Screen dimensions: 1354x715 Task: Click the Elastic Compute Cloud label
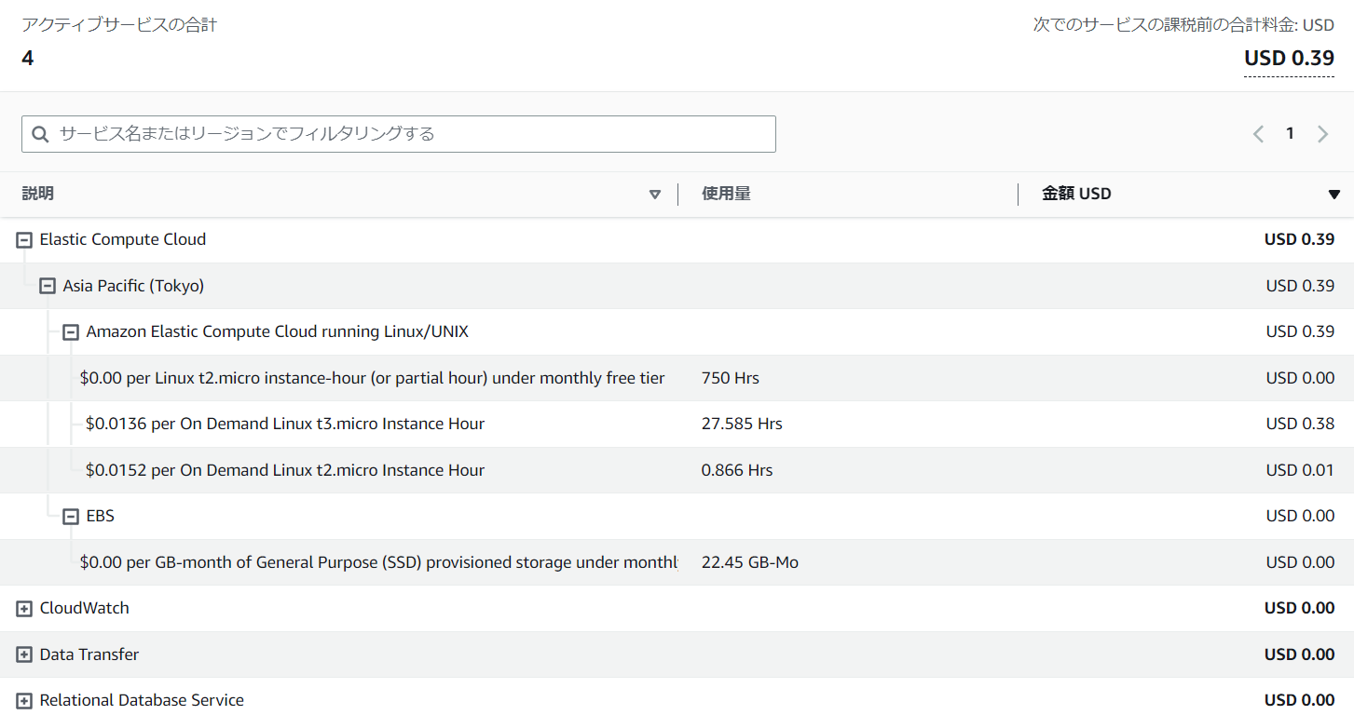click(123, 239)
